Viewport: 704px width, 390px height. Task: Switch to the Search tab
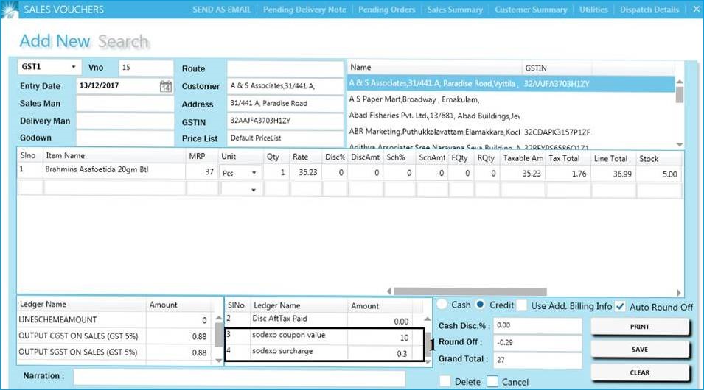click(123, 41)
